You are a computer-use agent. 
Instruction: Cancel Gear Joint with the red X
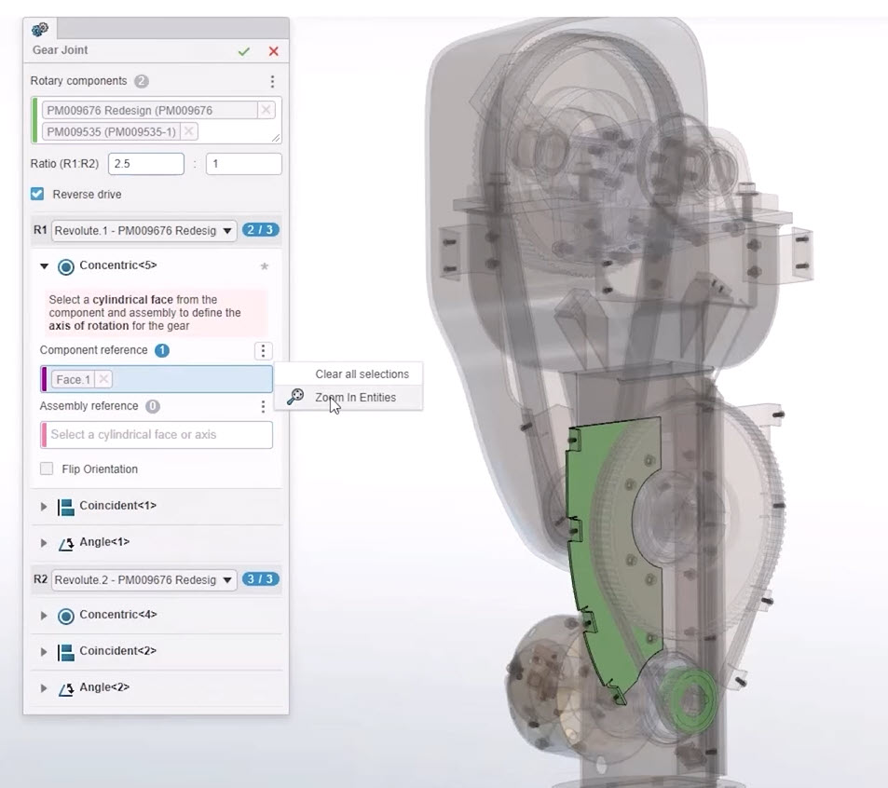coord(273,51)
